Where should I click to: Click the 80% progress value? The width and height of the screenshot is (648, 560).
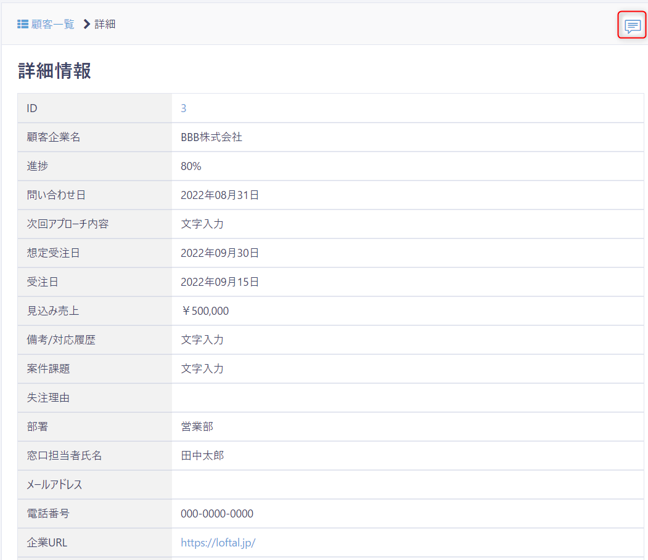(x=191, y=166)
